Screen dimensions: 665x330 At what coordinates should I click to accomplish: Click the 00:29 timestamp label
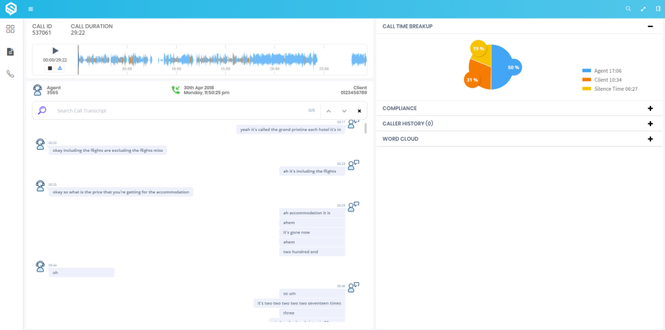click(341, 206)
